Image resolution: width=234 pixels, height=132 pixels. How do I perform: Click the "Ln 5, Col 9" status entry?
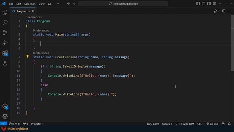click(153, 124)
